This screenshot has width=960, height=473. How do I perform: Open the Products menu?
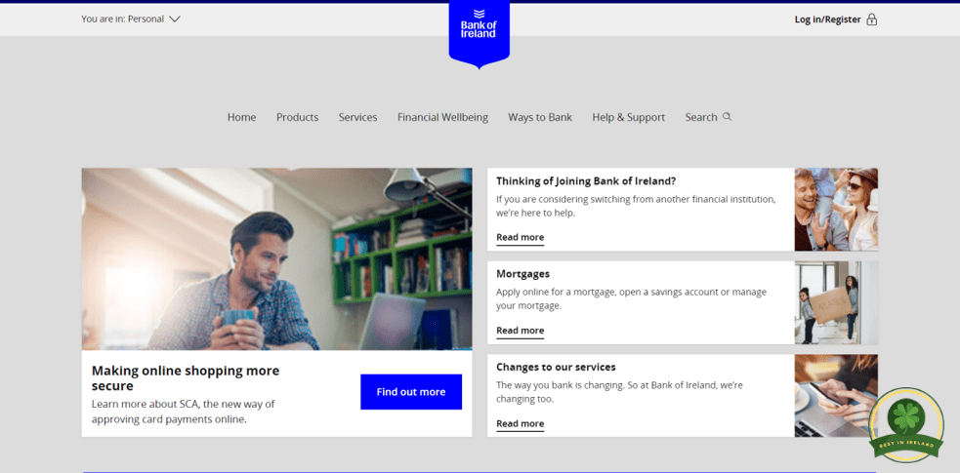pyautogui.click(x=298, y=117)
